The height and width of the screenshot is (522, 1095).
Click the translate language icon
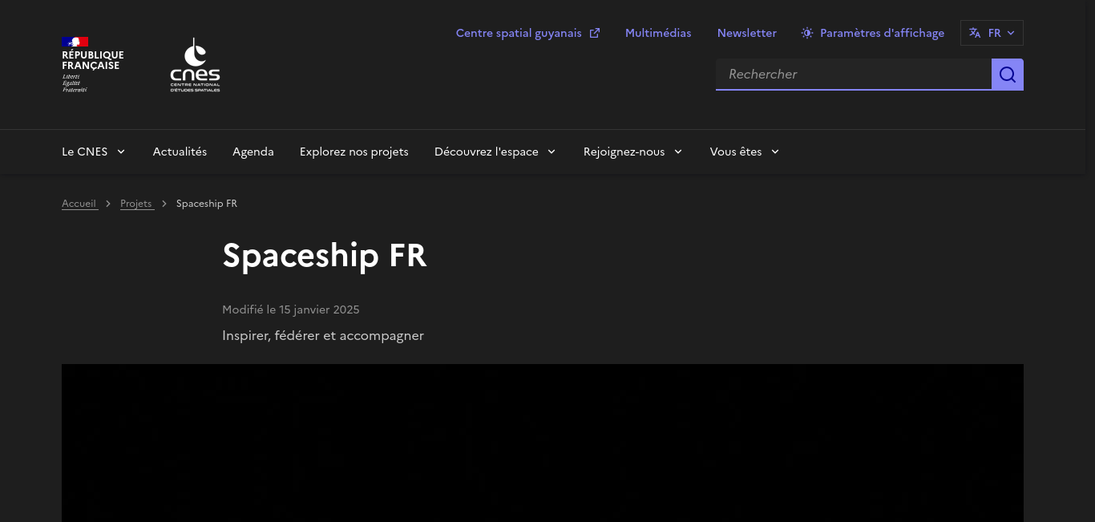click(x=975, y=33)
